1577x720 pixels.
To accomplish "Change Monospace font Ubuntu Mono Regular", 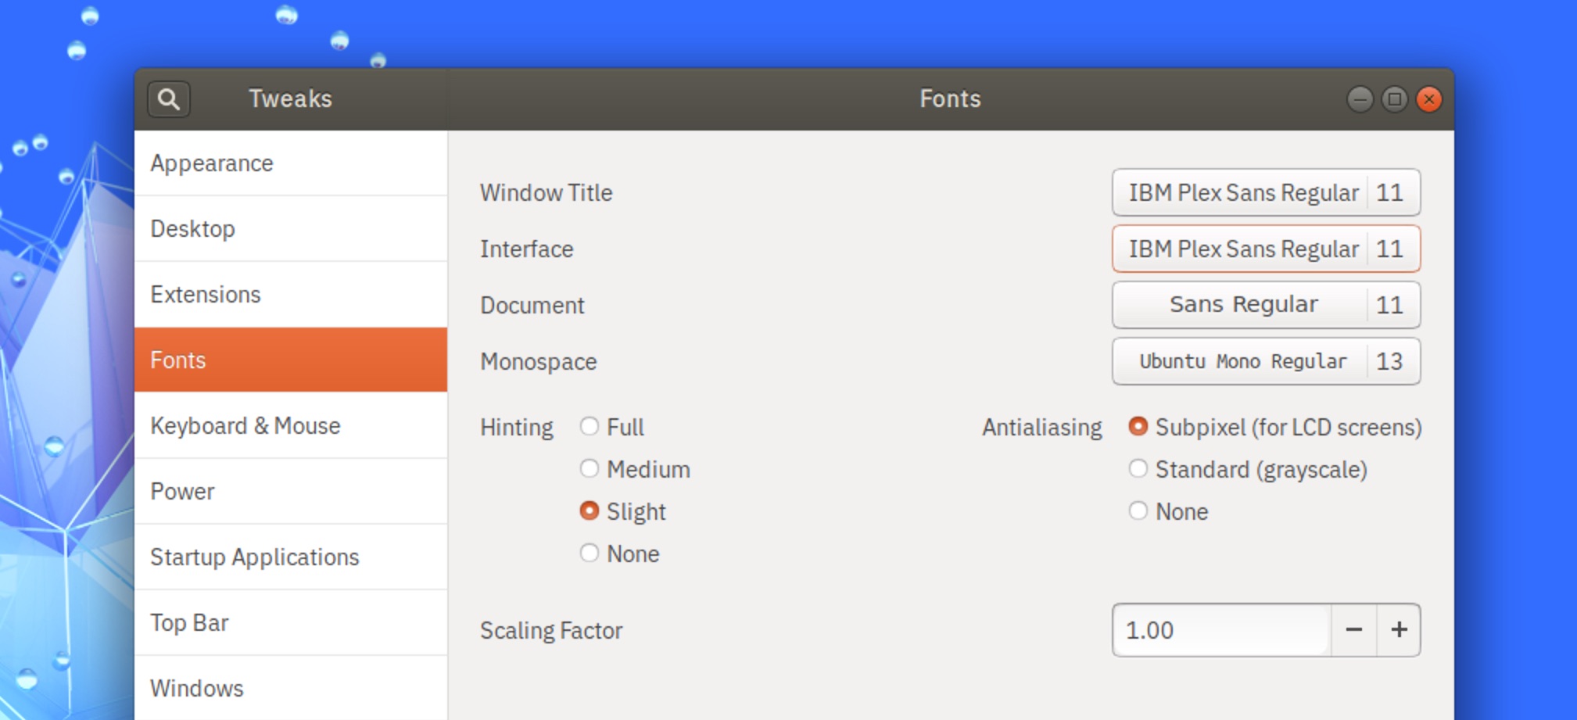I will point(1266,361).
